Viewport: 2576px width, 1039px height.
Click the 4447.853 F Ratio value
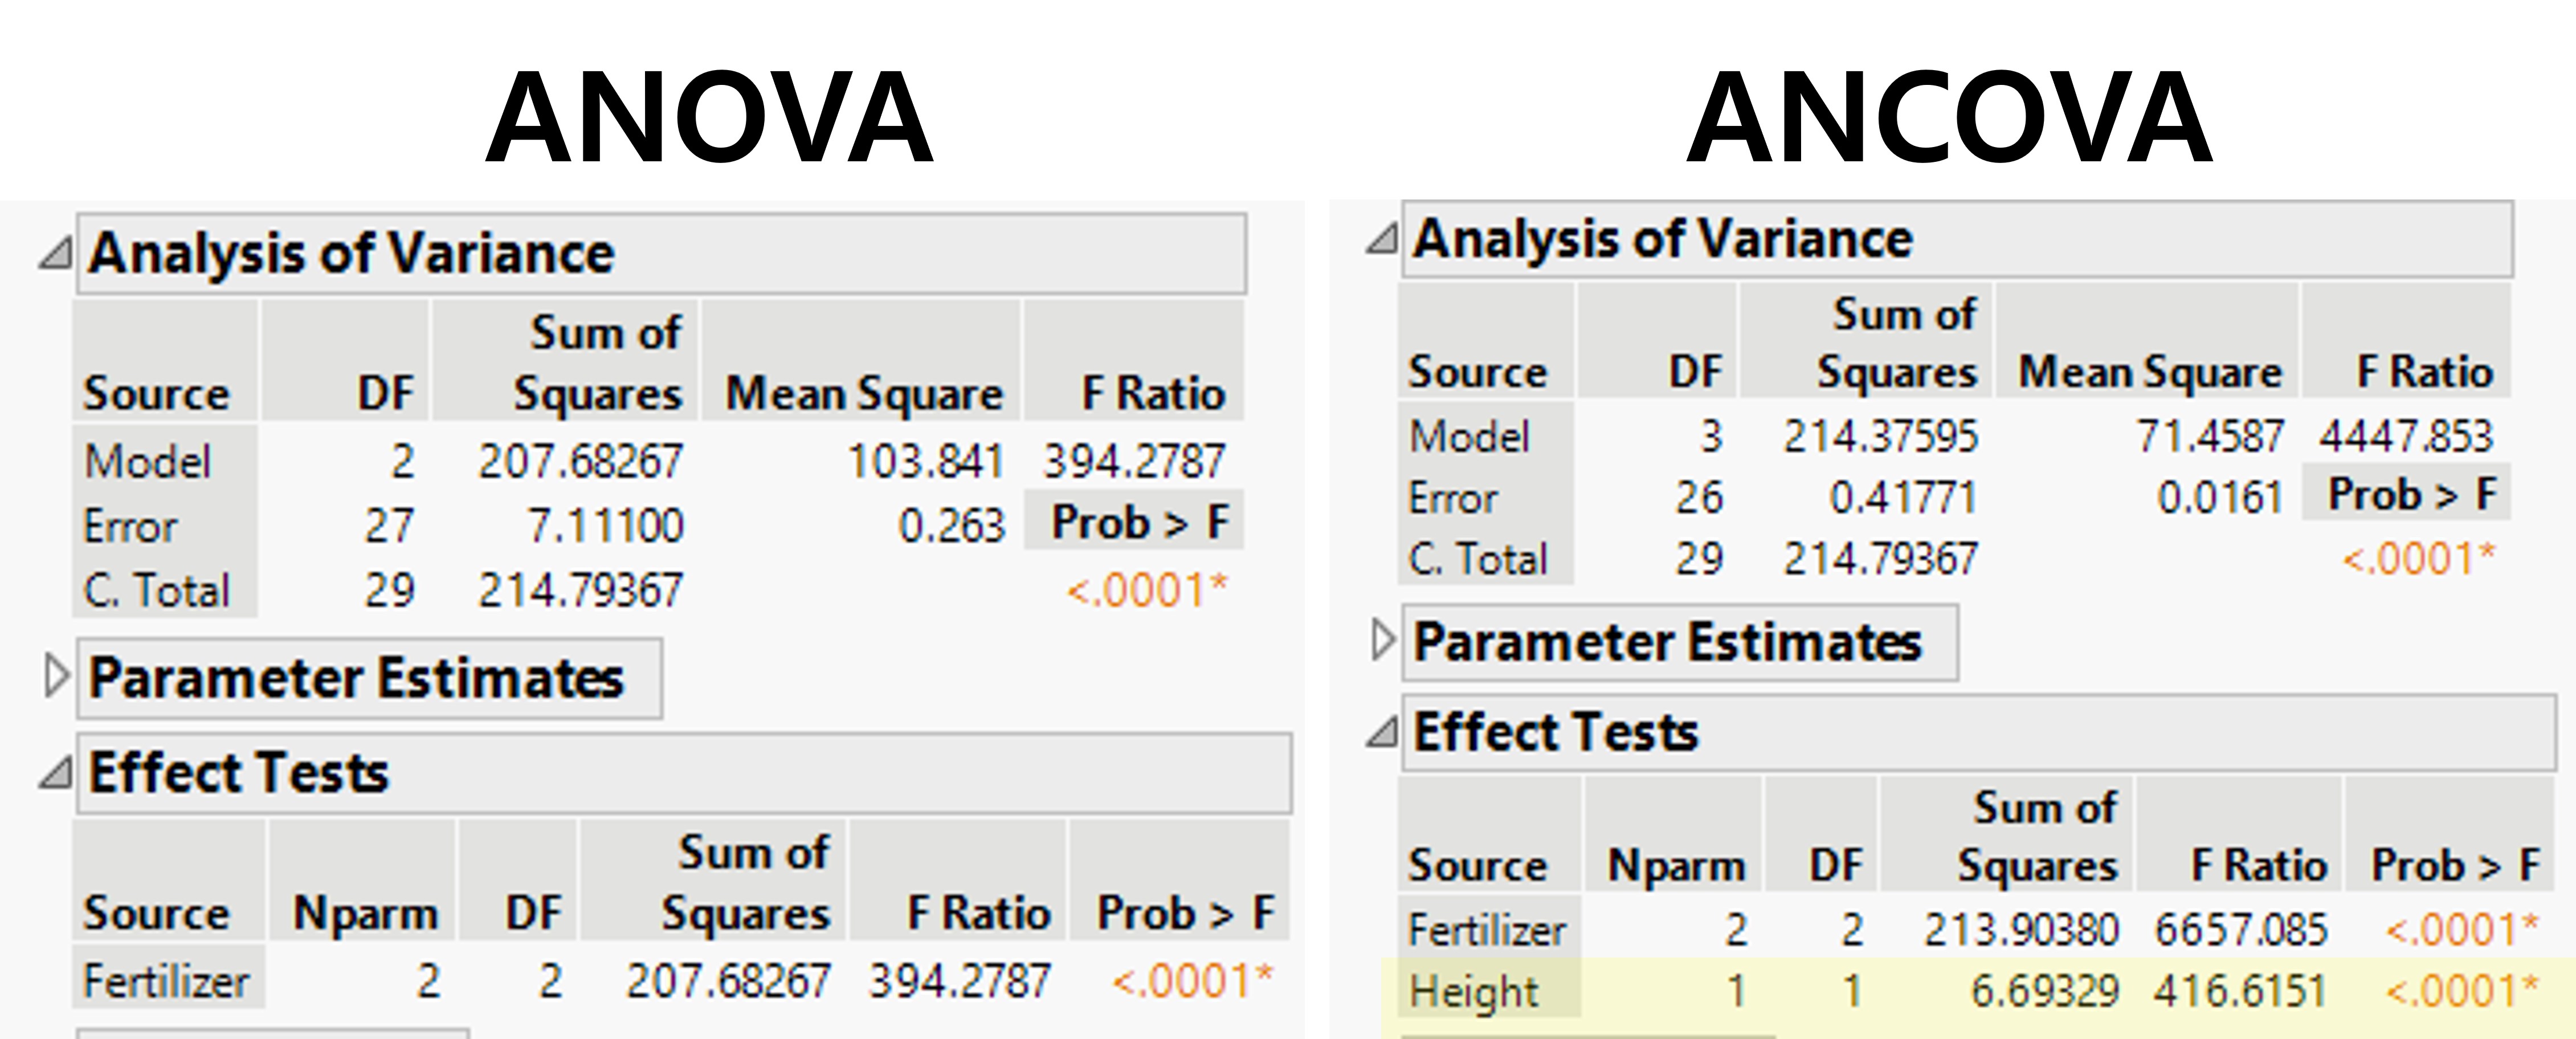2405,436
